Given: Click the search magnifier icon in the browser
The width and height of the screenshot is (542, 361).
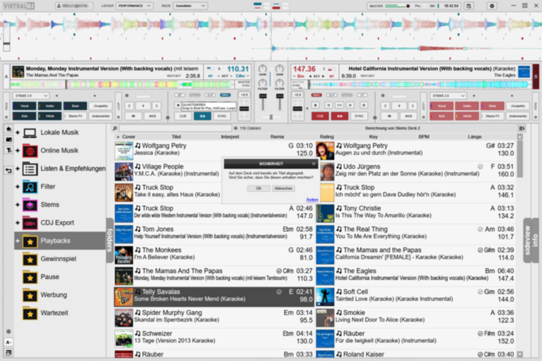Looking at the screenshot, I should (x=115, y=128).
